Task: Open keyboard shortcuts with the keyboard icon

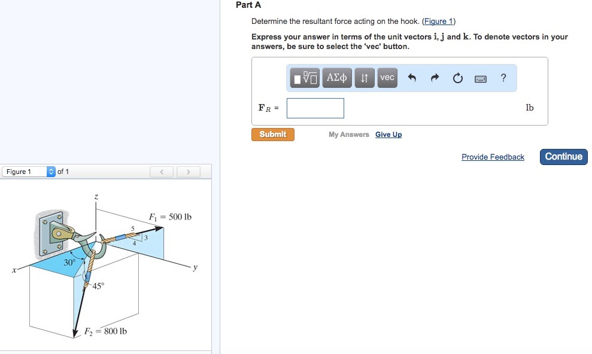Action: tap(480, 77)
